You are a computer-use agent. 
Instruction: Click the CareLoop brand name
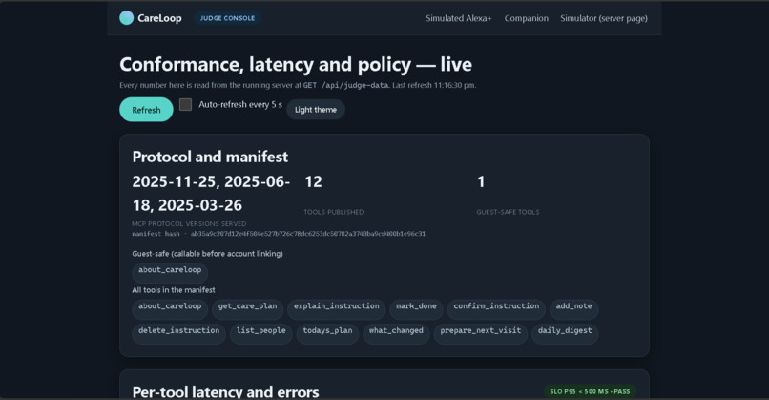click(x=159, y=18)
